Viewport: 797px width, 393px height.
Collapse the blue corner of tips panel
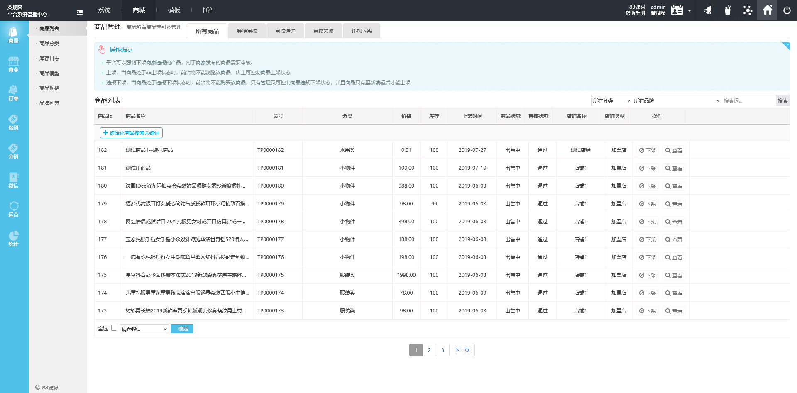pos(787,45)
